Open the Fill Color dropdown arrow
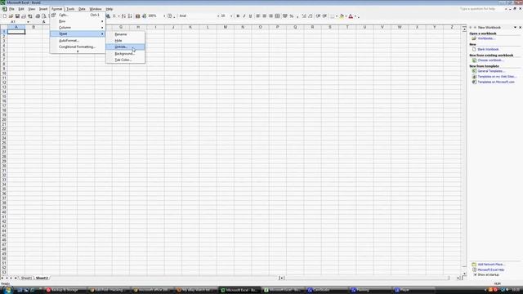This screenshot has width=523, height=294. tap(346, 16)
